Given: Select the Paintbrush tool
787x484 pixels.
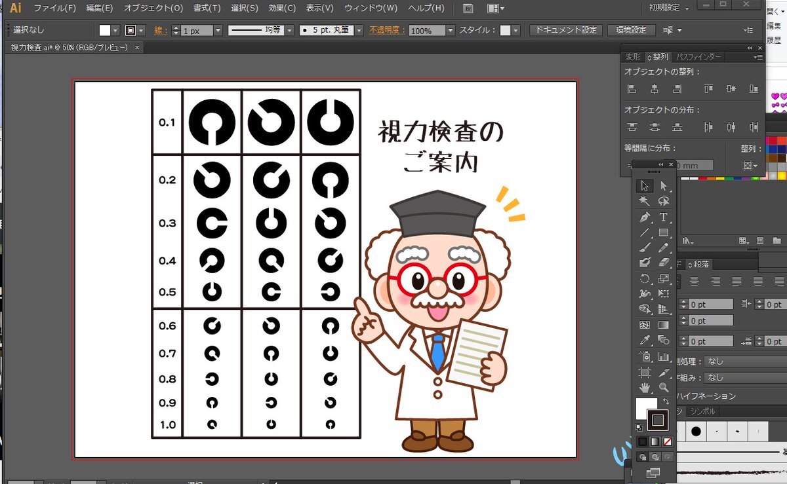Looking at the screenshot, I should 645,248.
